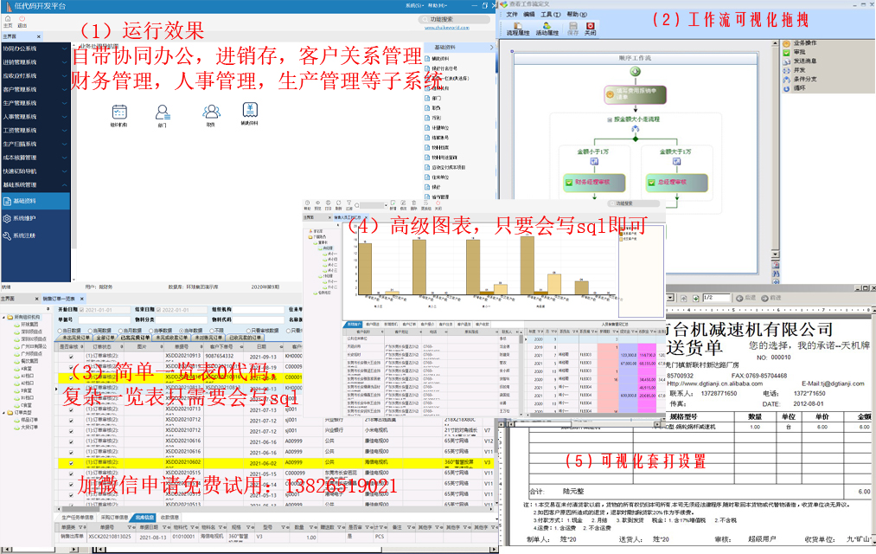This screenshot has width=876, height=554.
Task: Click the 主页 home icon in main window
Action: [x=8, y=19]
